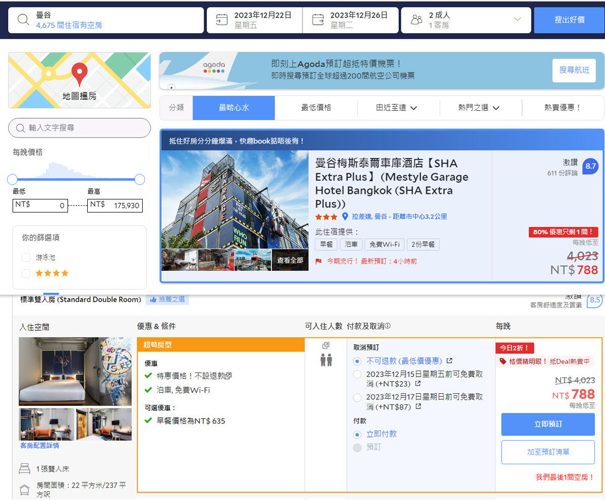605x500 pixels.
Task: Click the minimum price slider handle
Action: coord(13,179)
